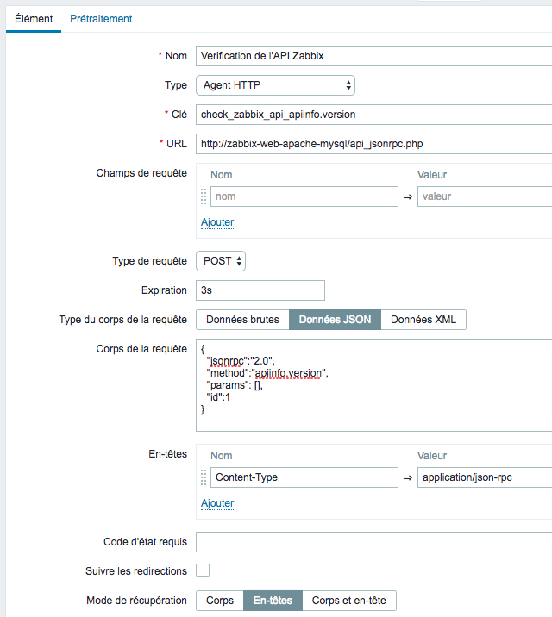552x617 pixels.
Task: Click Ajouter under En-têtes
Action: point(217,503)
